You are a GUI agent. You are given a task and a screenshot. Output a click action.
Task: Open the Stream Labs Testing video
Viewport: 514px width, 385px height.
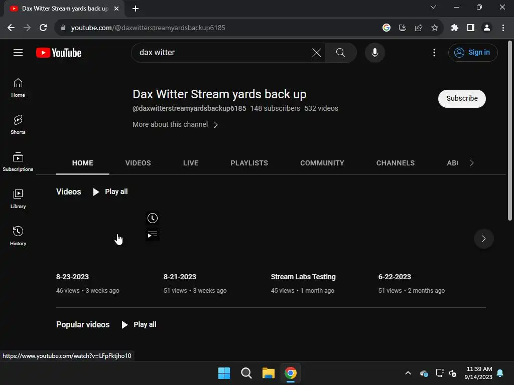303,277
